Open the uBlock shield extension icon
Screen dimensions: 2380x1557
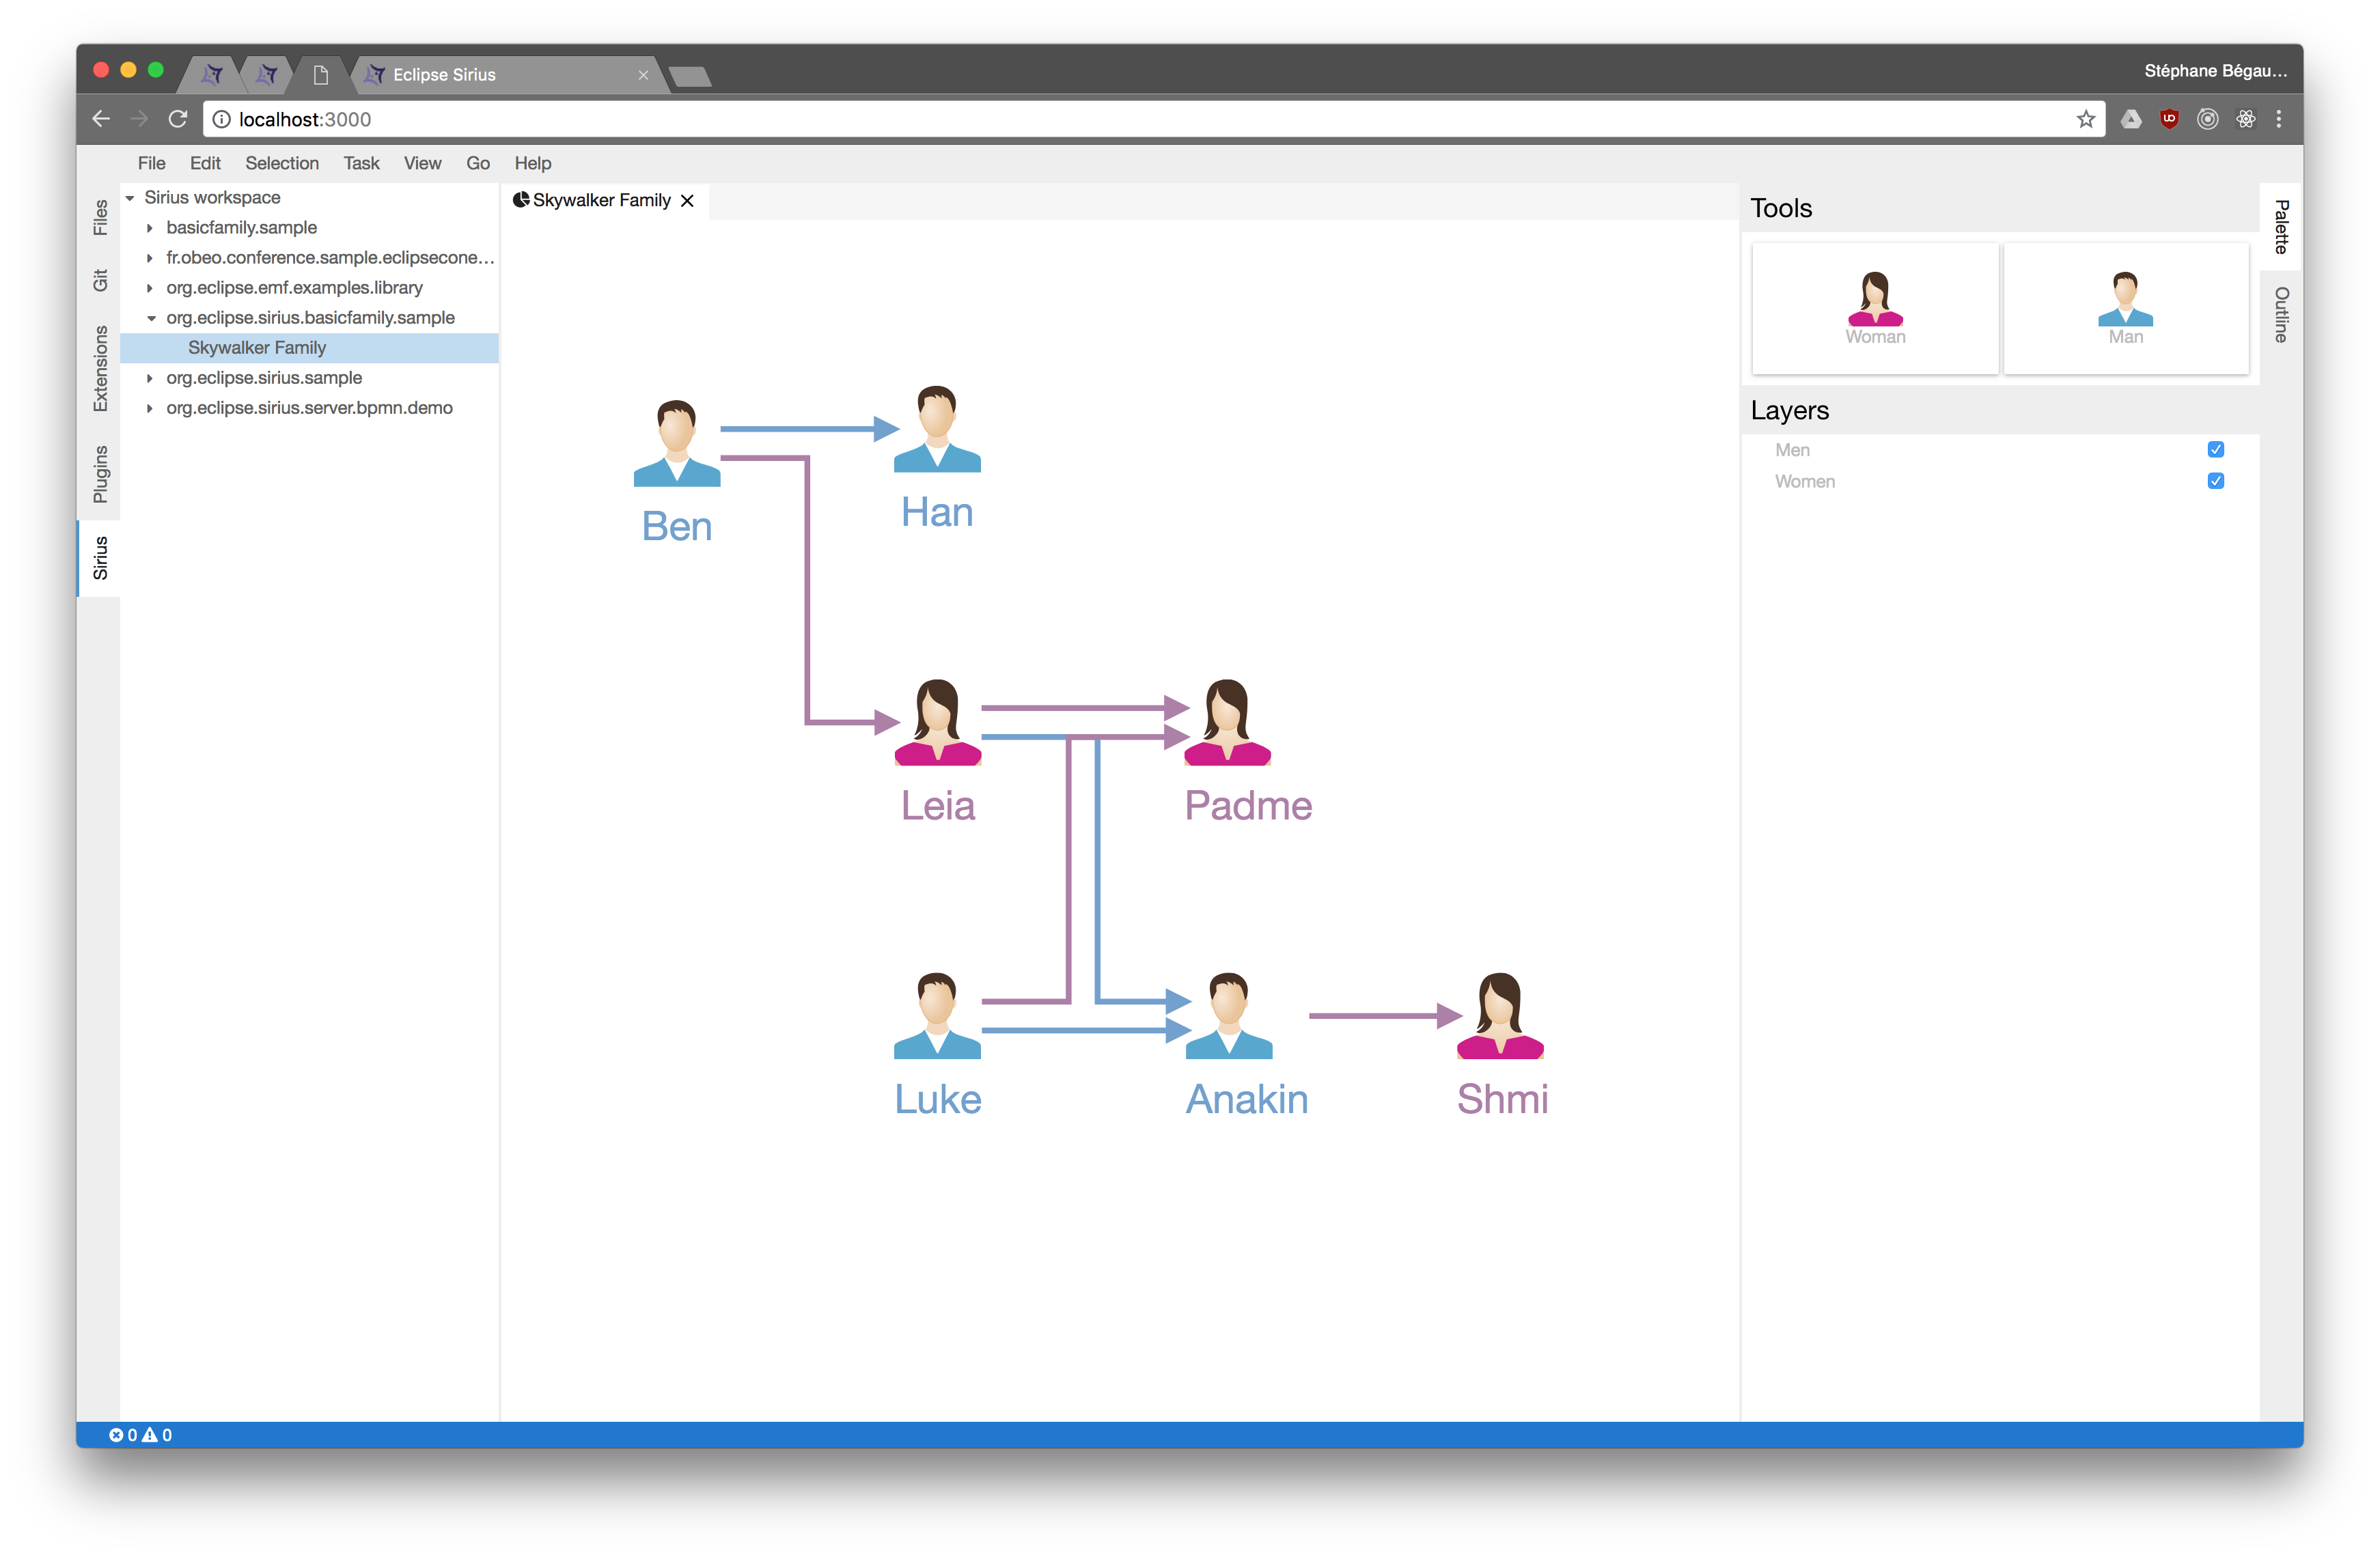click(x=2169, y=119)
